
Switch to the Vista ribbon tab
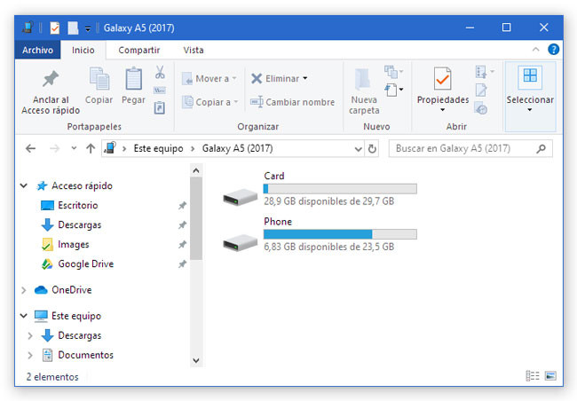pos(193,51)
